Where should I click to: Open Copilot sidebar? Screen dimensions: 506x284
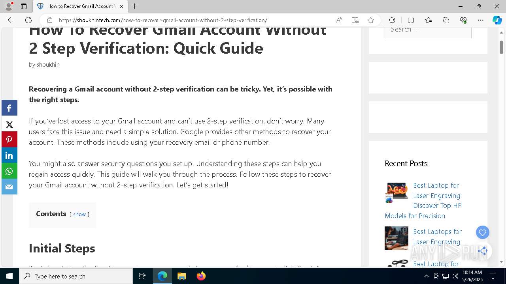tap(497, 20)
